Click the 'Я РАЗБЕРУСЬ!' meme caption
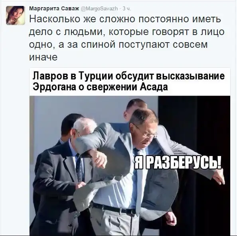This screenshot has width=237, height=236. tap(178, 163)
